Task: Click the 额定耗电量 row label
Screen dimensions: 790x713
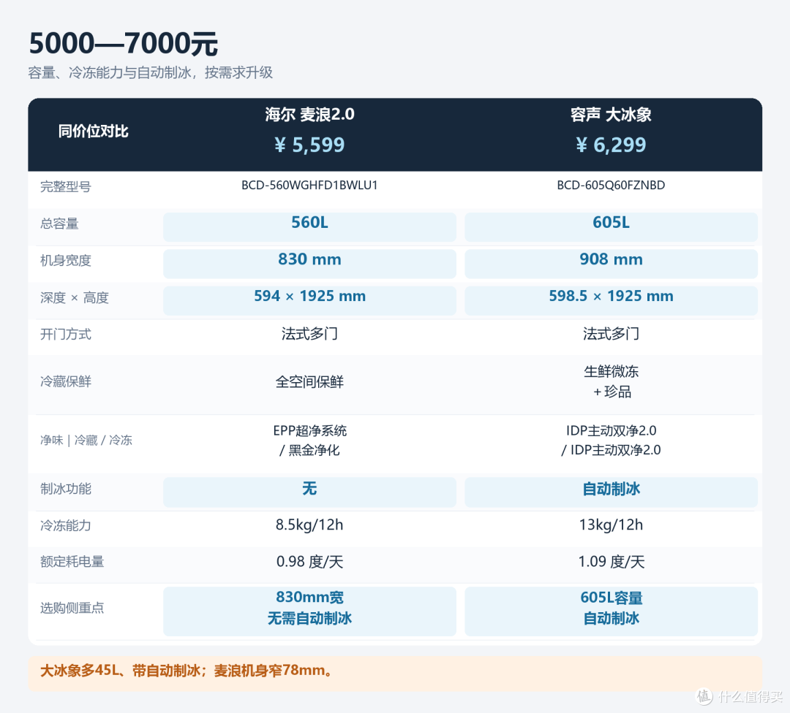Action: click(x=72, y=562)
